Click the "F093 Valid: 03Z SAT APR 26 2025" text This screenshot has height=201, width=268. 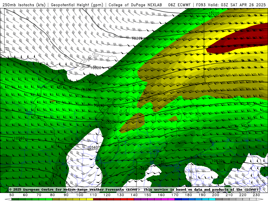coord(231,5)
